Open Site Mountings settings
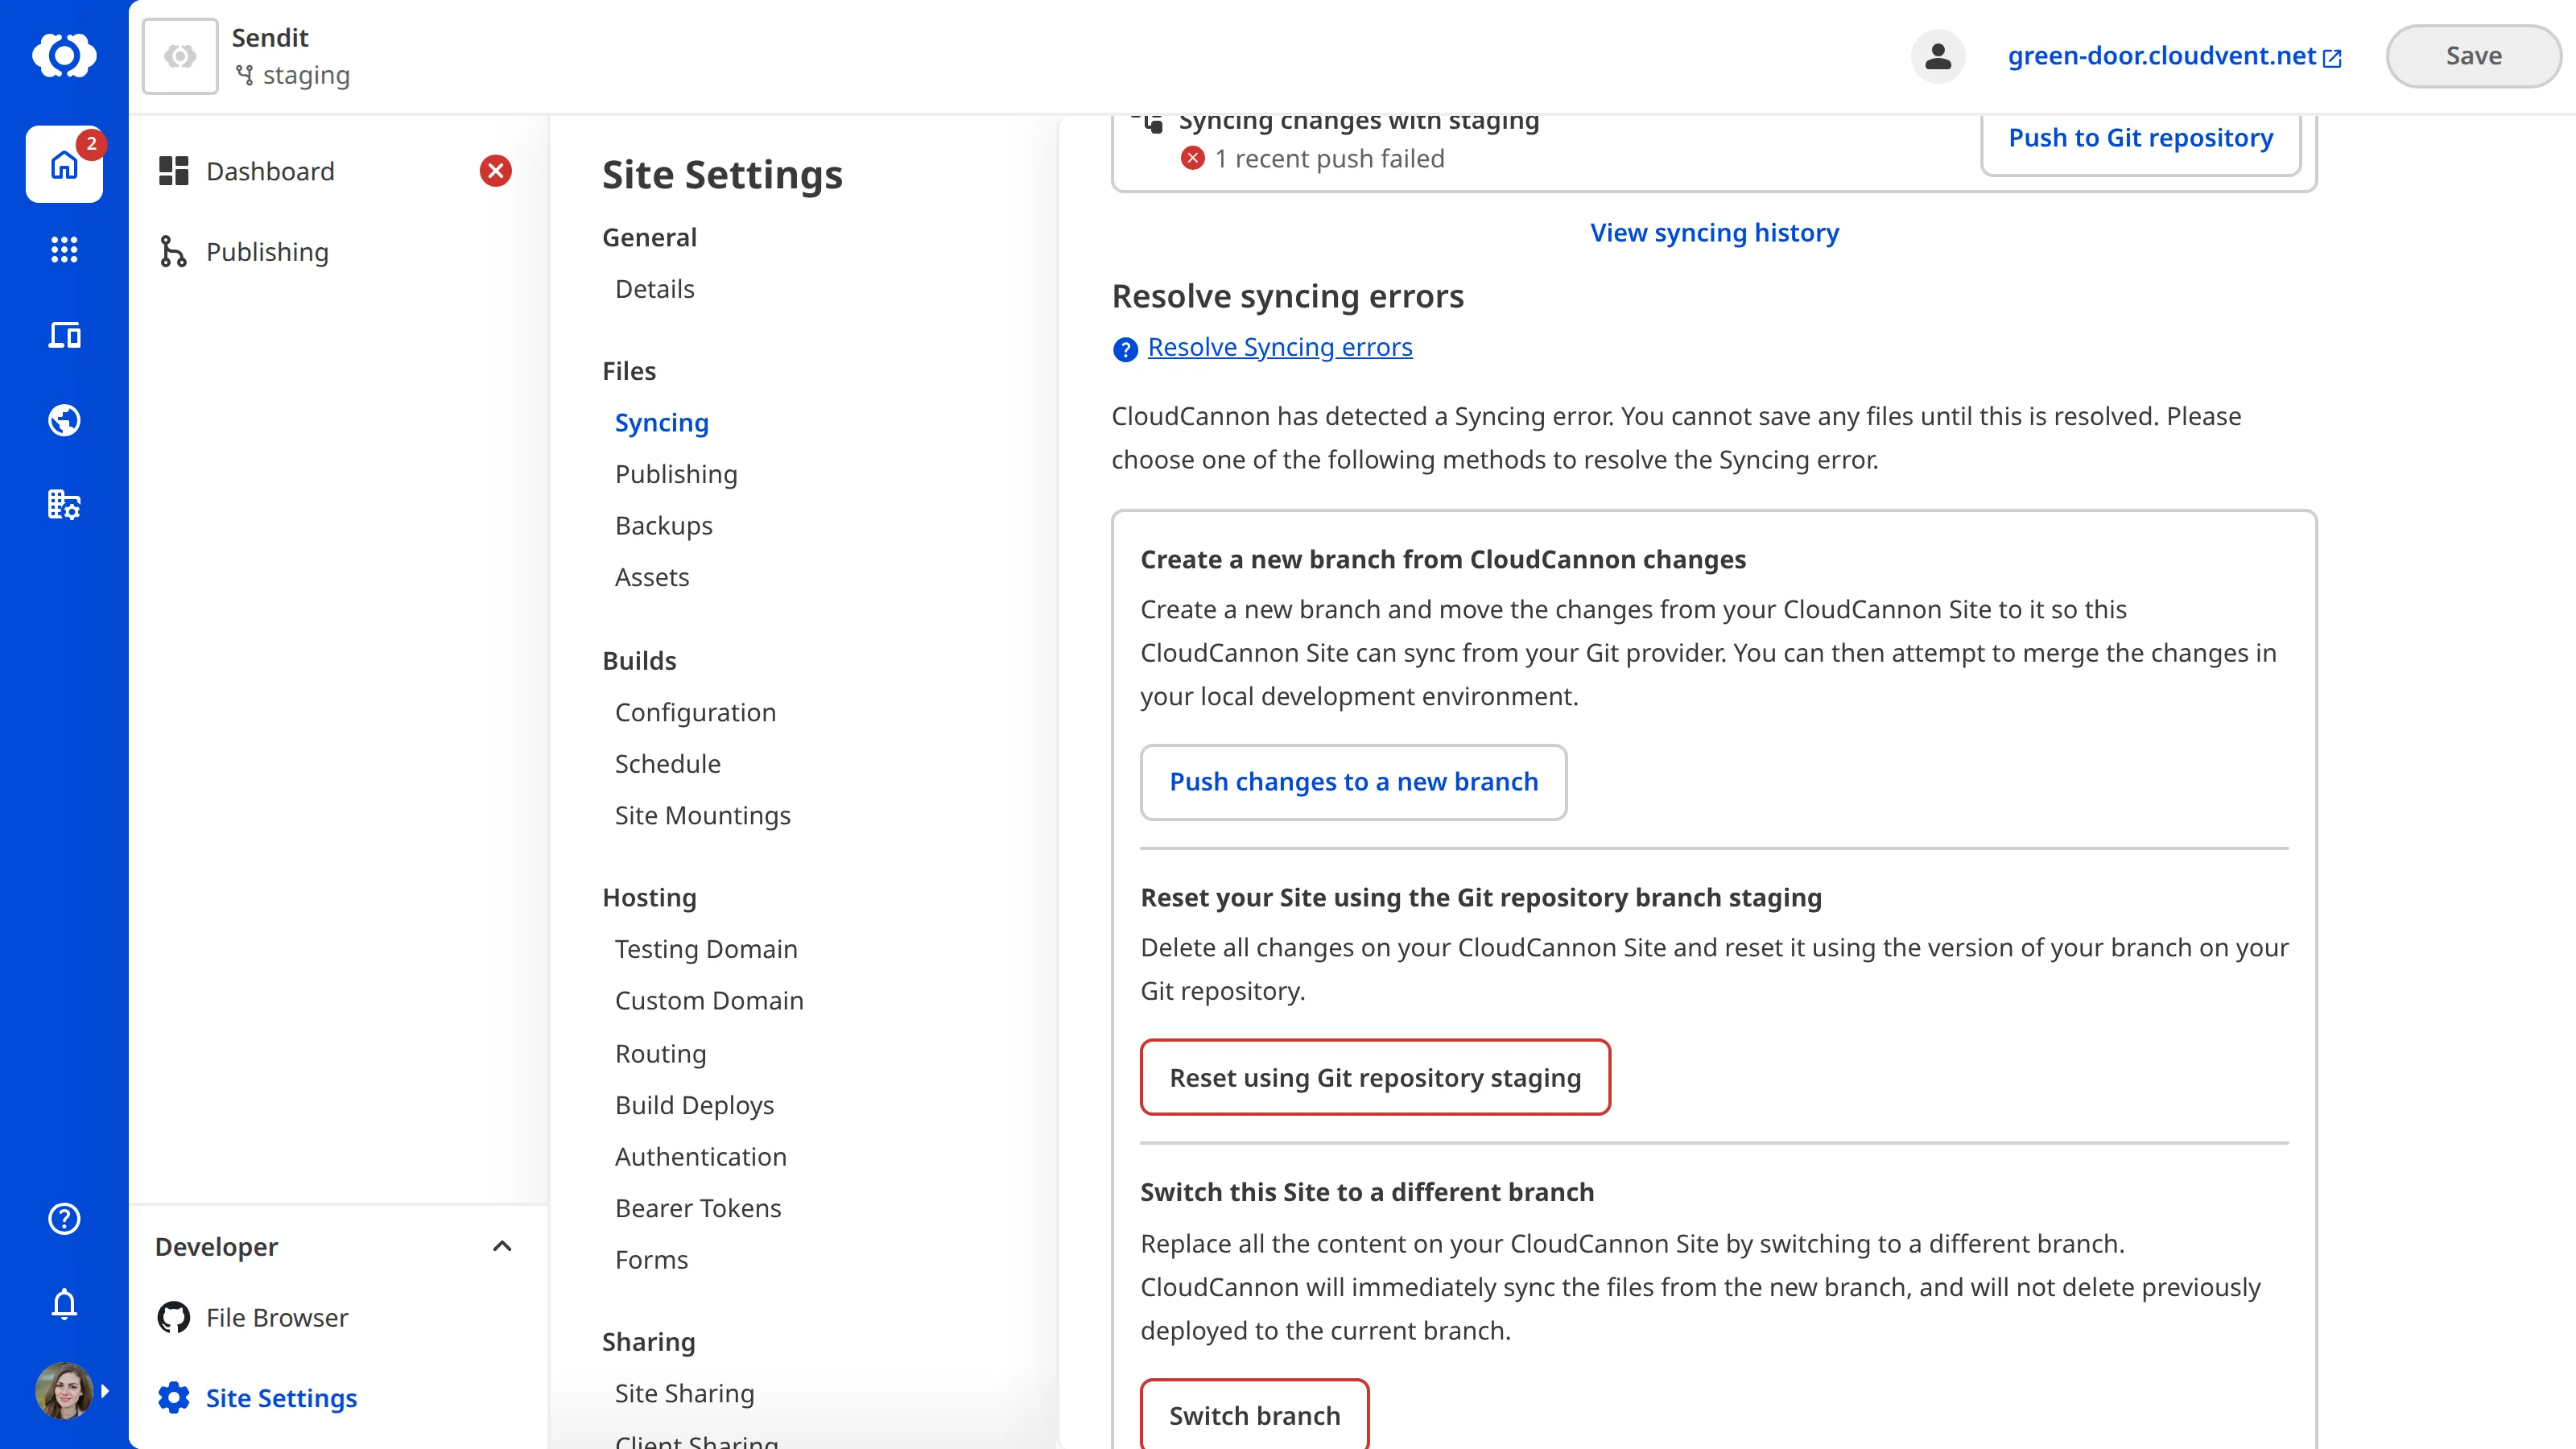 point(702,816)
